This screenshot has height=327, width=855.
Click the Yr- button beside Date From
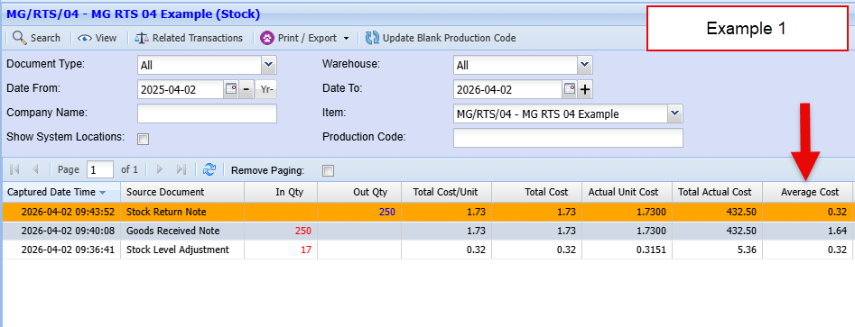point(266,89)
